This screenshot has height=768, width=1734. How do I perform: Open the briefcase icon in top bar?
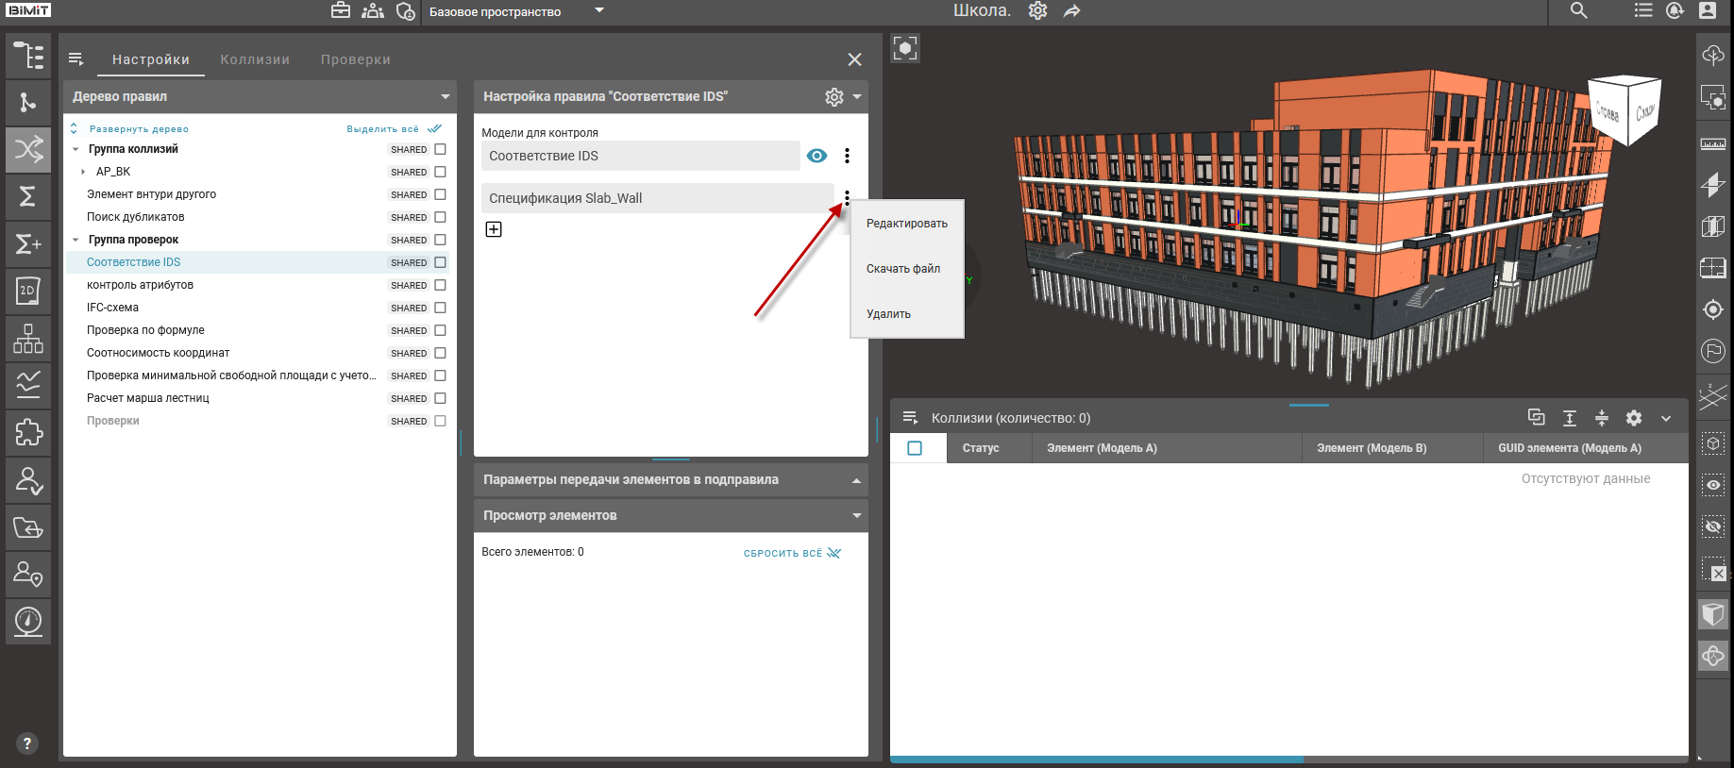click(x=341, y=10)
